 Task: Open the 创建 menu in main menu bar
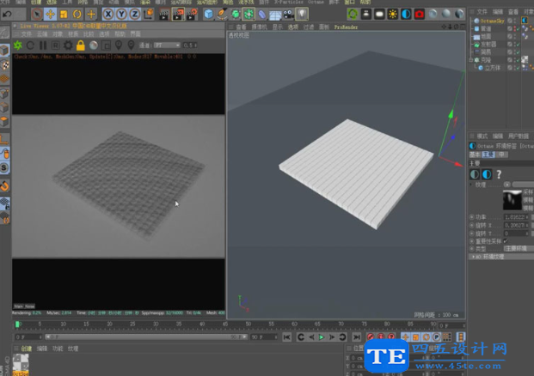(x=36, y=3)
